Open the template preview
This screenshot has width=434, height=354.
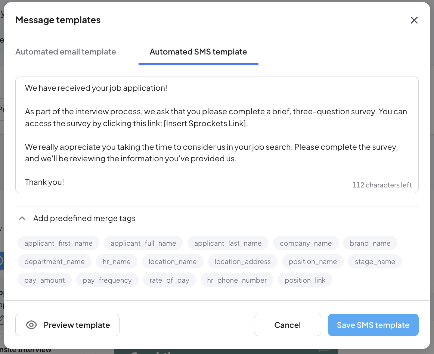tap(67, 325)
